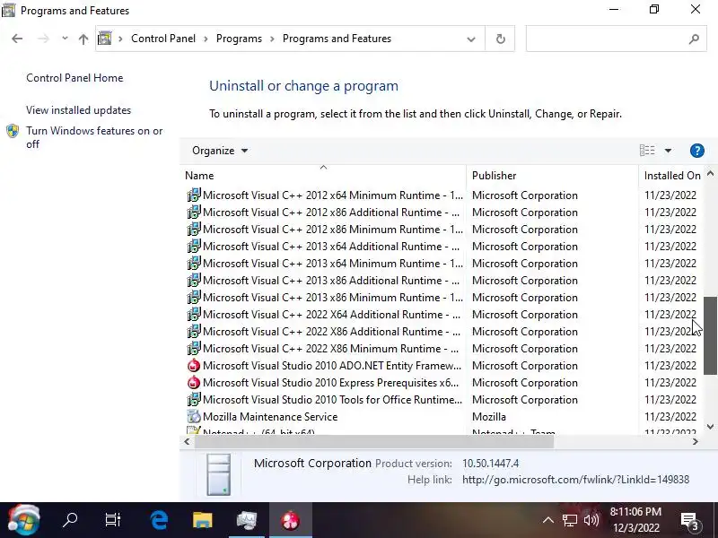Refresh the Programs and Features list

pos(501,39)
